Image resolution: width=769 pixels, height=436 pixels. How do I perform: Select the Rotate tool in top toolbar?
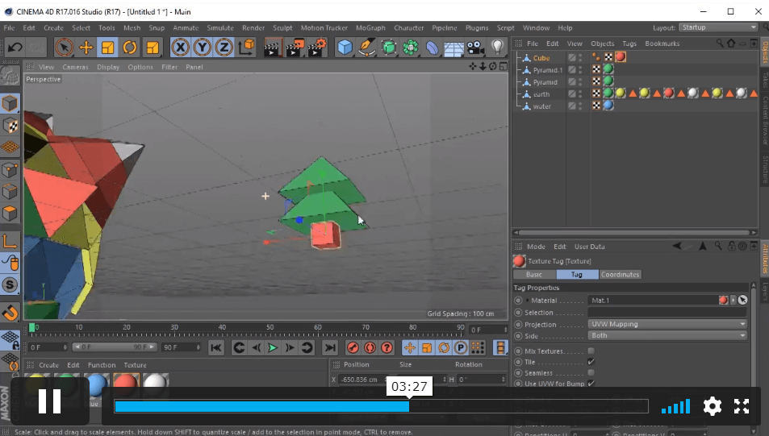pyautogui.click(x=130, y=48)
